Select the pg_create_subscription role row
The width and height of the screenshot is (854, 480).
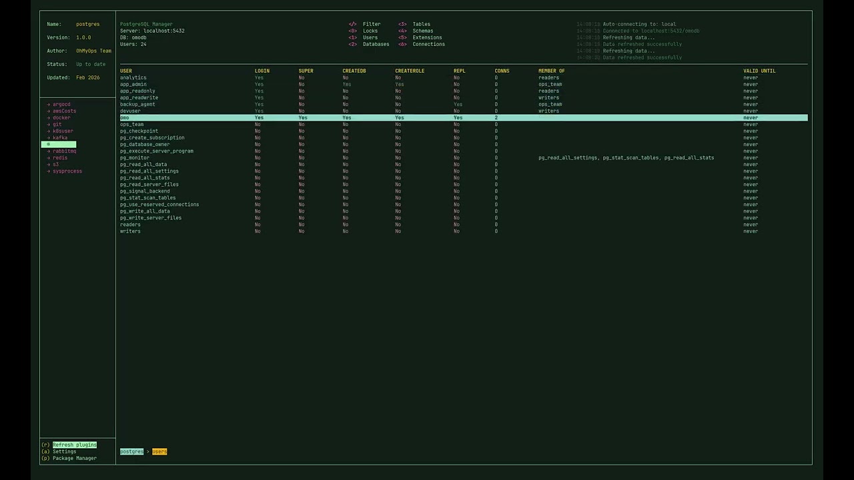464,138
